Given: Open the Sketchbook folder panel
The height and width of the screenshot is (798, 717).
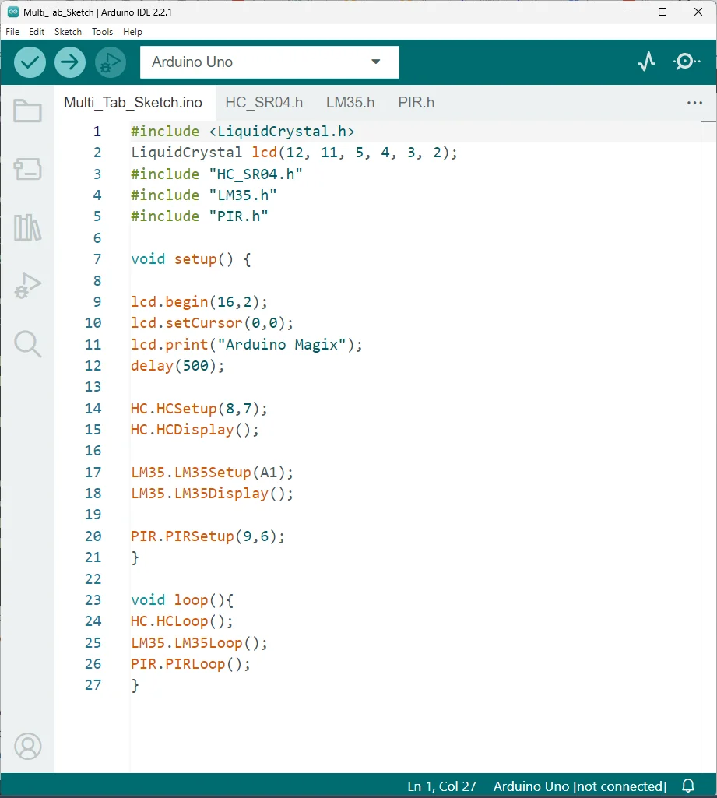Looking at the screenshot, I should pyautogui.click(x=27, y=111).
